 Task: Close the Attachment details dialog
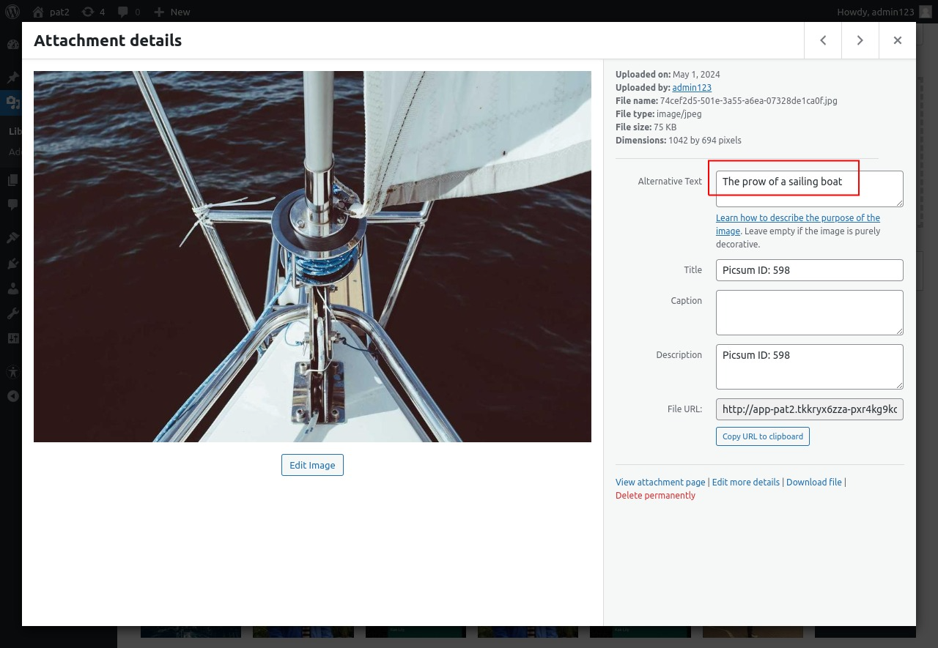[x=898, y=40]
